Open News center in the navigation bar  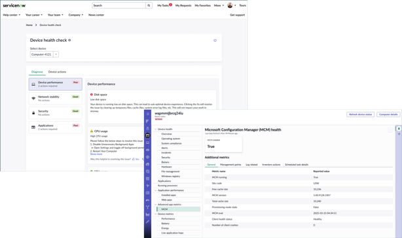click(x=96, y=15)
